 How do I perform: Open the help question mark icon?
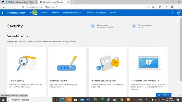(172, 12)
